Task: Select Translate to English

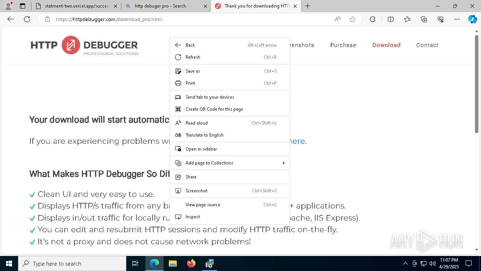Action: coord(230,135)
